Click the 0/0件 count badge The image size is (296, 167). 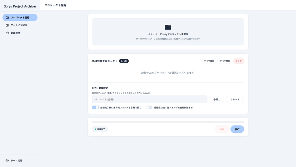click(124, 61)
